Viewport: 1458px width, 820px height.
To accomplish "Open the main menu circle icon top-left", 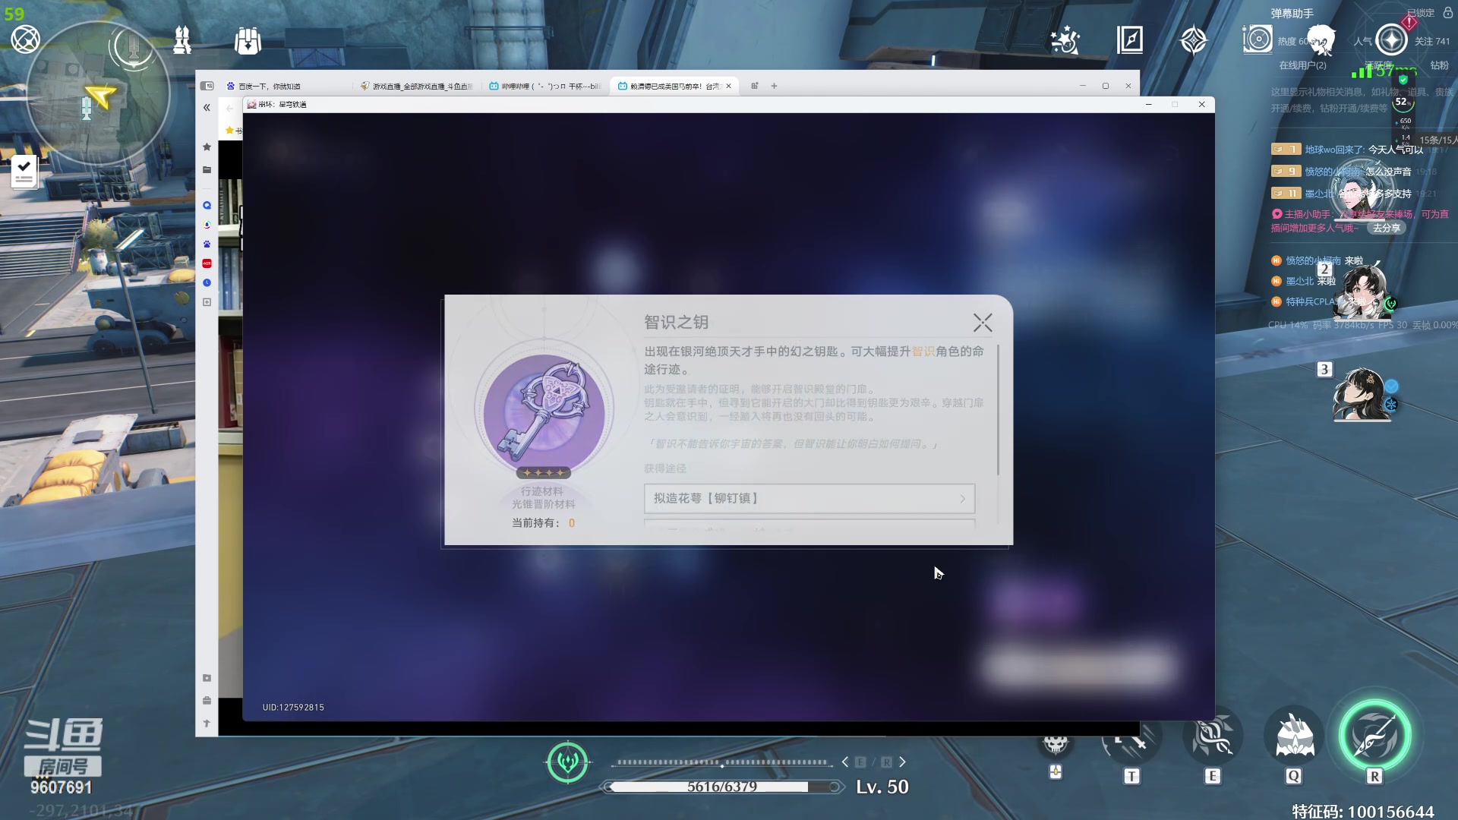I will coord(25,39).
